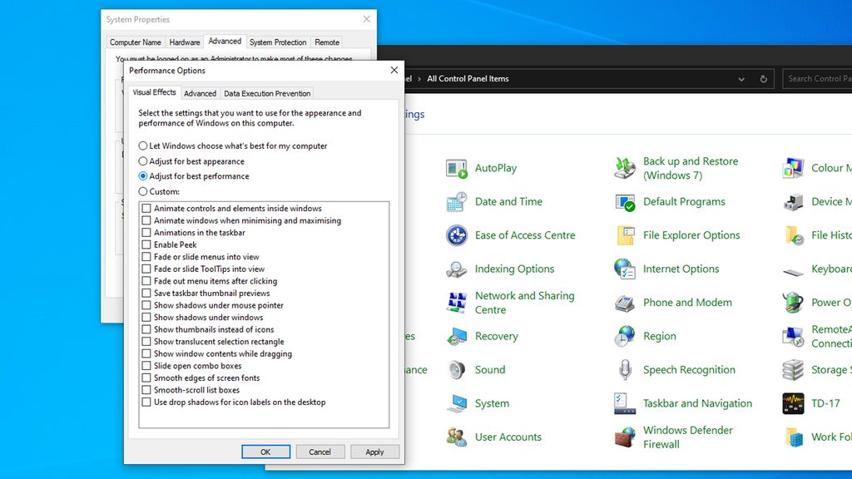Click the File History icon
The width and height of the screenshot is (852, 479).
pyautogui.click(x=793, y=235)
